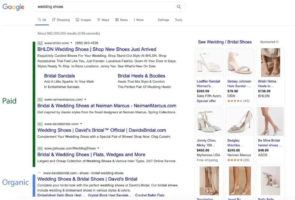Click the $395.00 price

(203, 91)
